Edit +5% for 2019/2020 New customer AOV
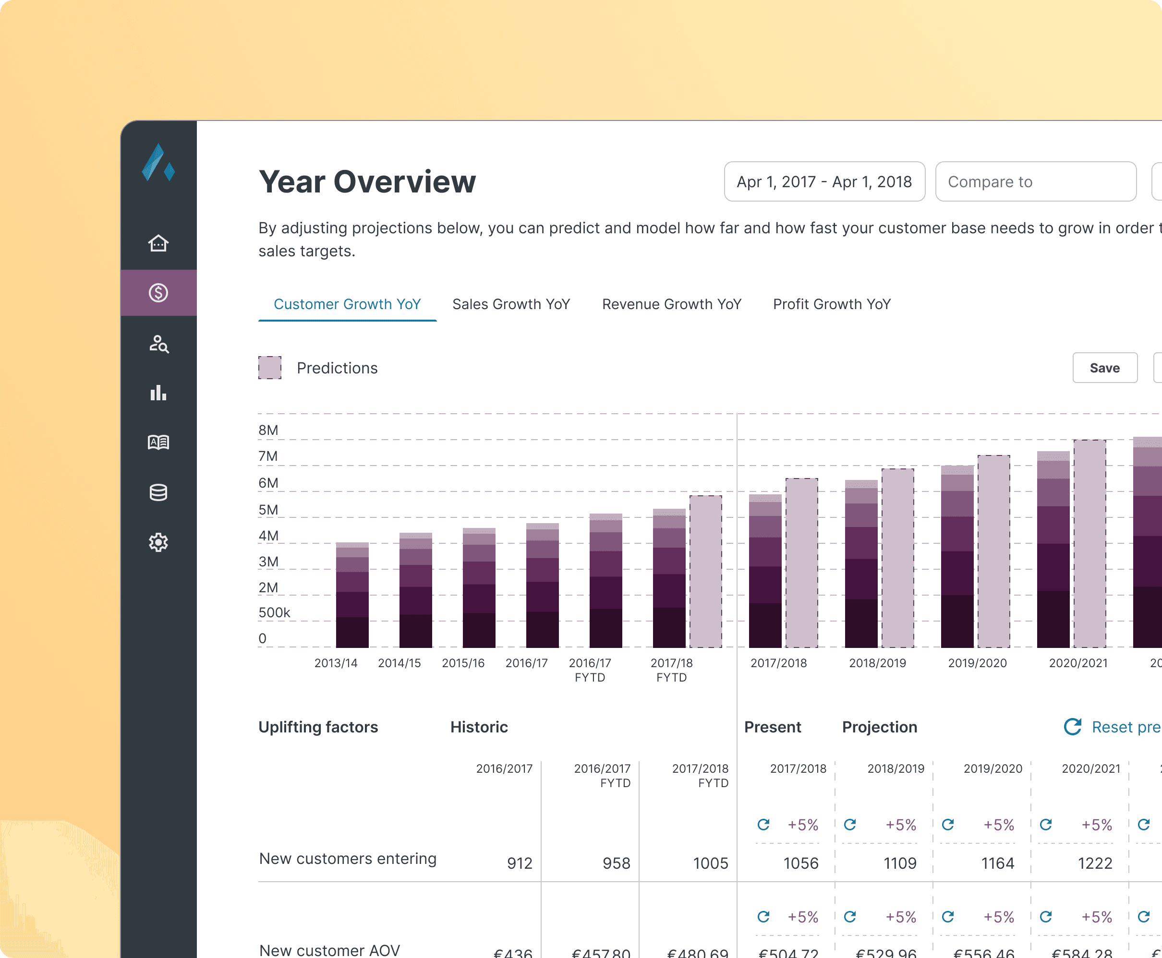The width and height of the screenshot is (1162, 958). pos(999,917)
